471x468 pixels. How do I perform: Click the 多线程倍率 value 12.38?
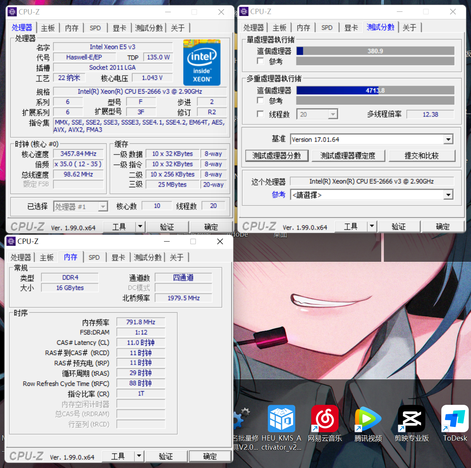430,114
